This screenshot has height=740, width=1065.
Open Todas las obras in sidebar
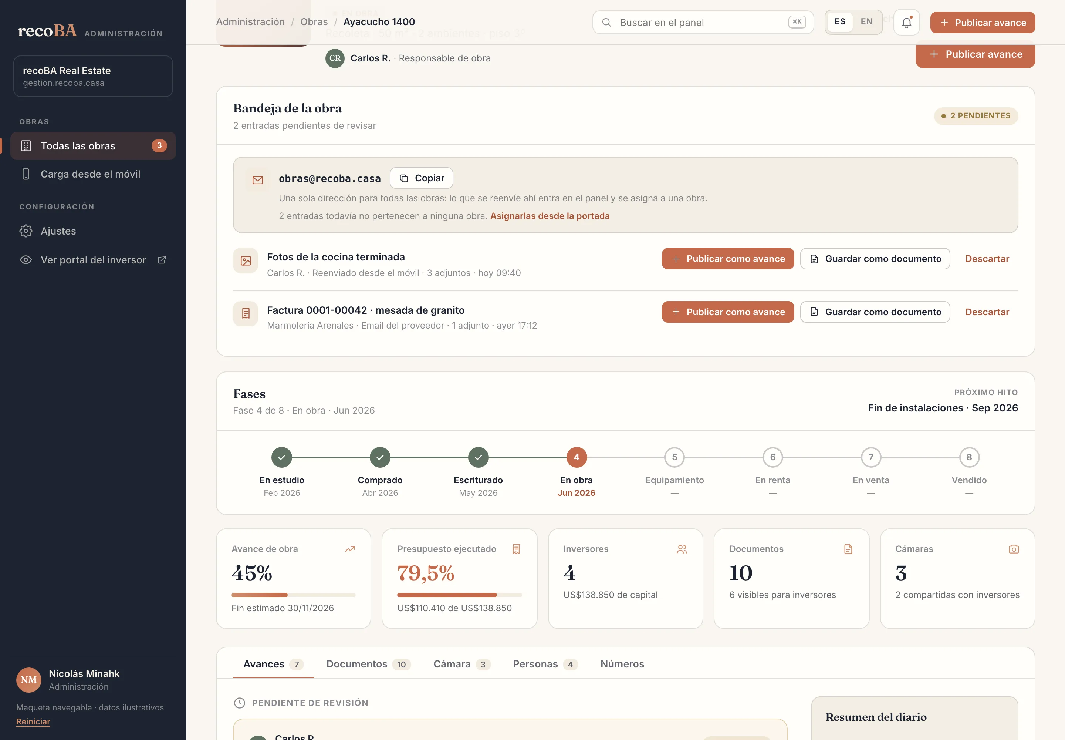[93, 145]
